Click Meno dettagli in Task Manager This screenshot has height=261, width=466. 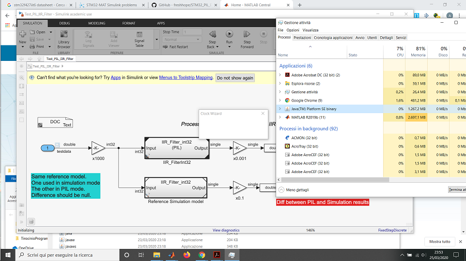(294, 190)
